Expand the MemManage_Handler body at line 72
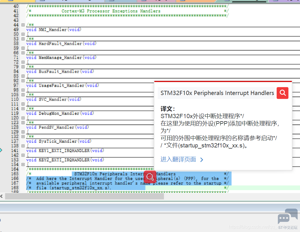This screenshot has height=232, width=300. [23, 62]
